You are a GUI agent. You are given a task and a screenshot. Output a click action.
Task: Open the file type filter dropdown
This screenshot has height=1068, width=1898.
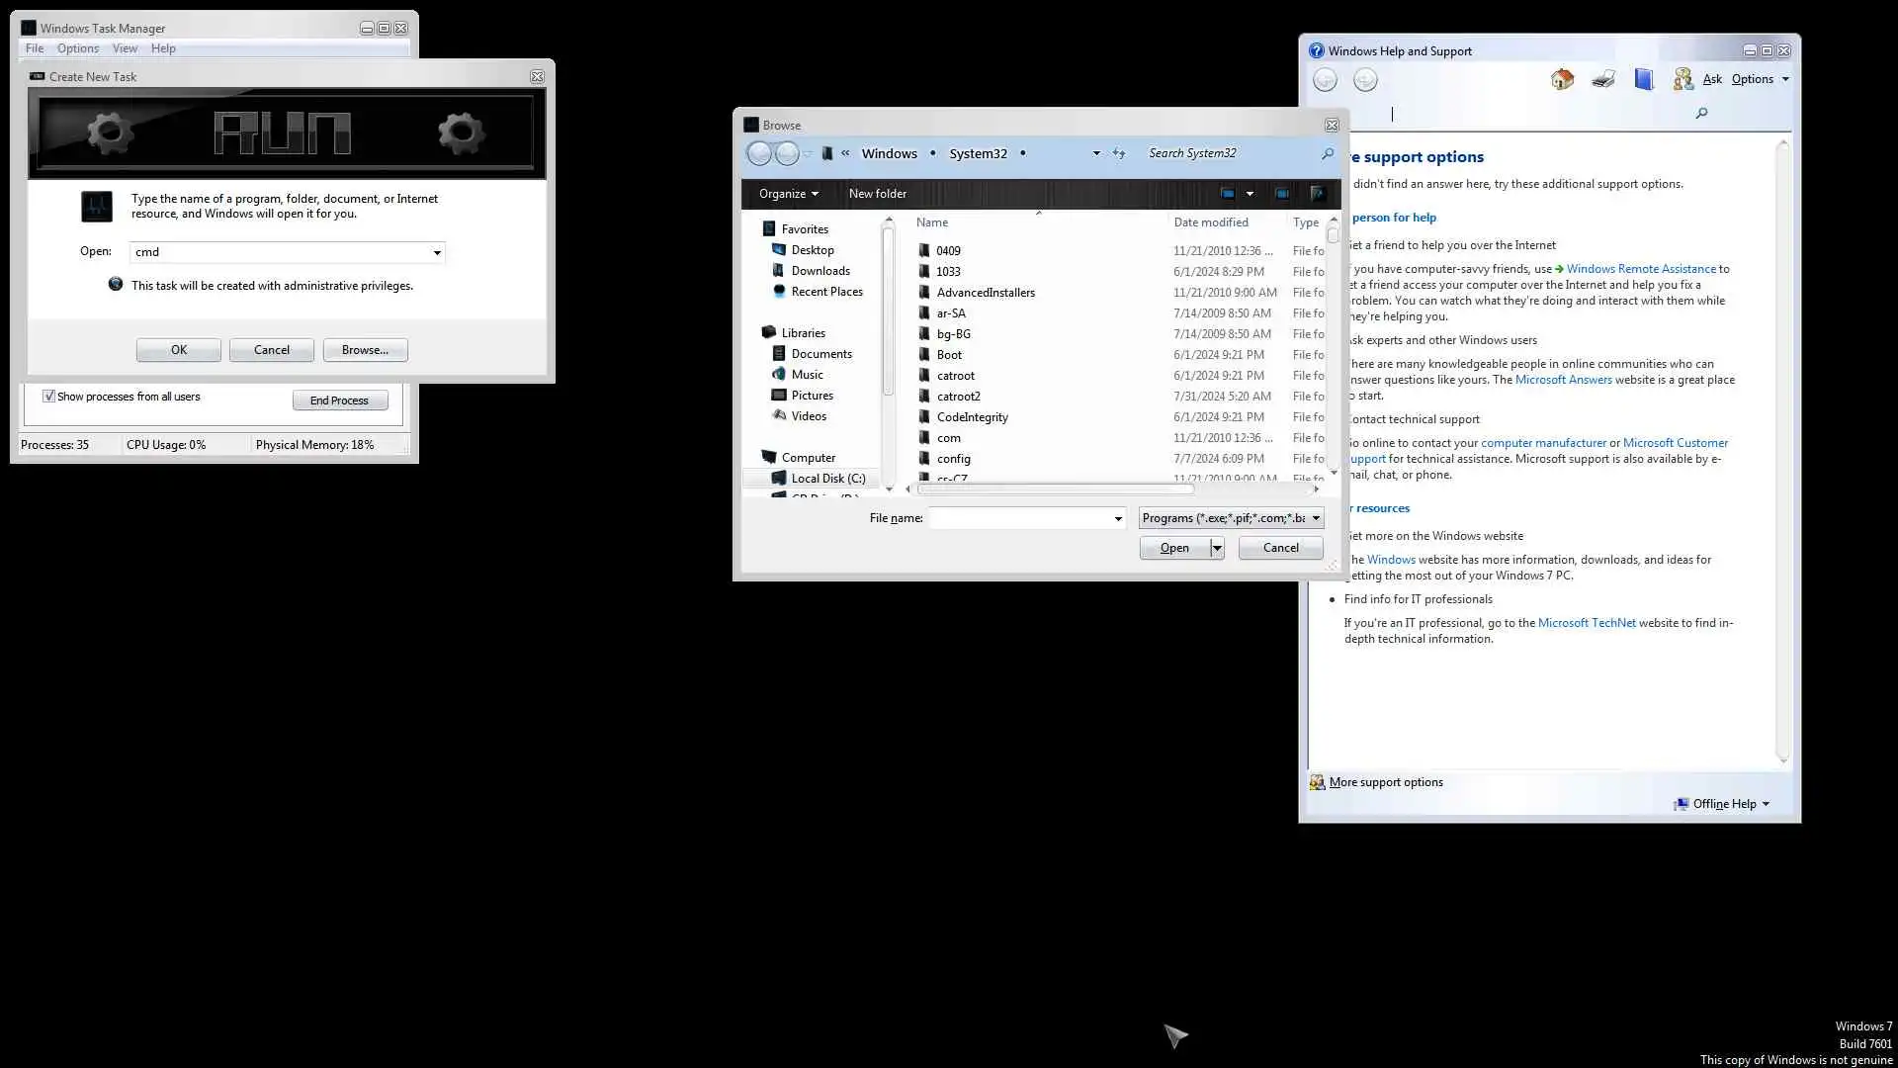[x=1316, y=518]
